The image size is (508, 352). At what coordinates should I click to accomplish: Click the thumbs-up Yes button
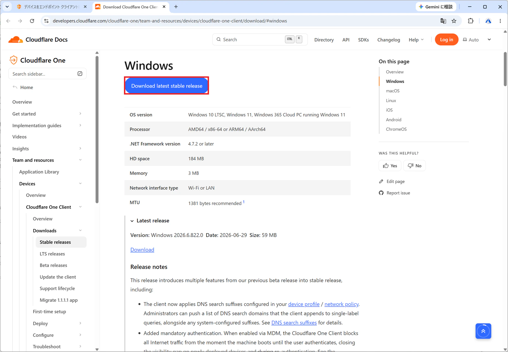[390, 166]
